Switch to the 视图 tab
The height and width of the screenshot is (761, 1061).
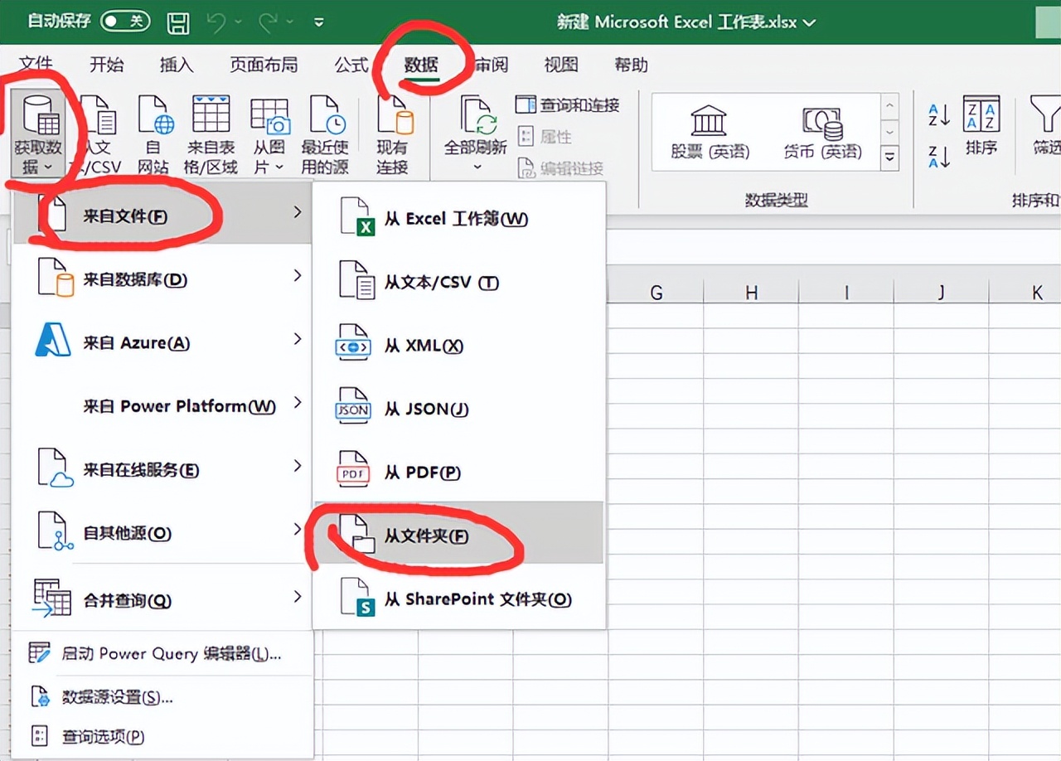pos(561,65)
